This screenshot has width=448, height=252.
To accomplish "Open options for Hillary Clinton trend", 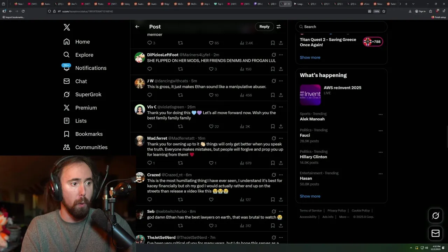I will [x=380, y=152].
